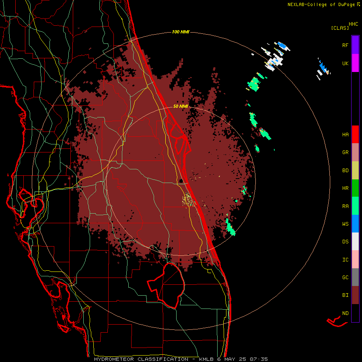Image resolution: width=362 pixels, height=362 pixels.
Task: Click the BI legend label
Action: (345, 295)
